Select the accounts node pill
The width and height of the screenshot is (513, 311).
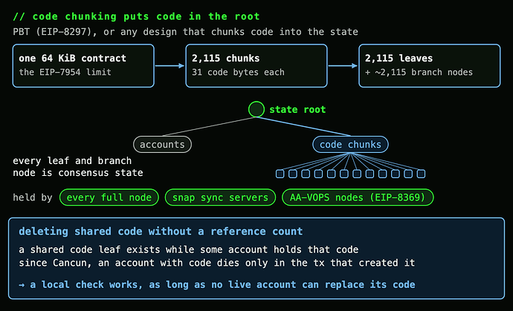[162, 145]
